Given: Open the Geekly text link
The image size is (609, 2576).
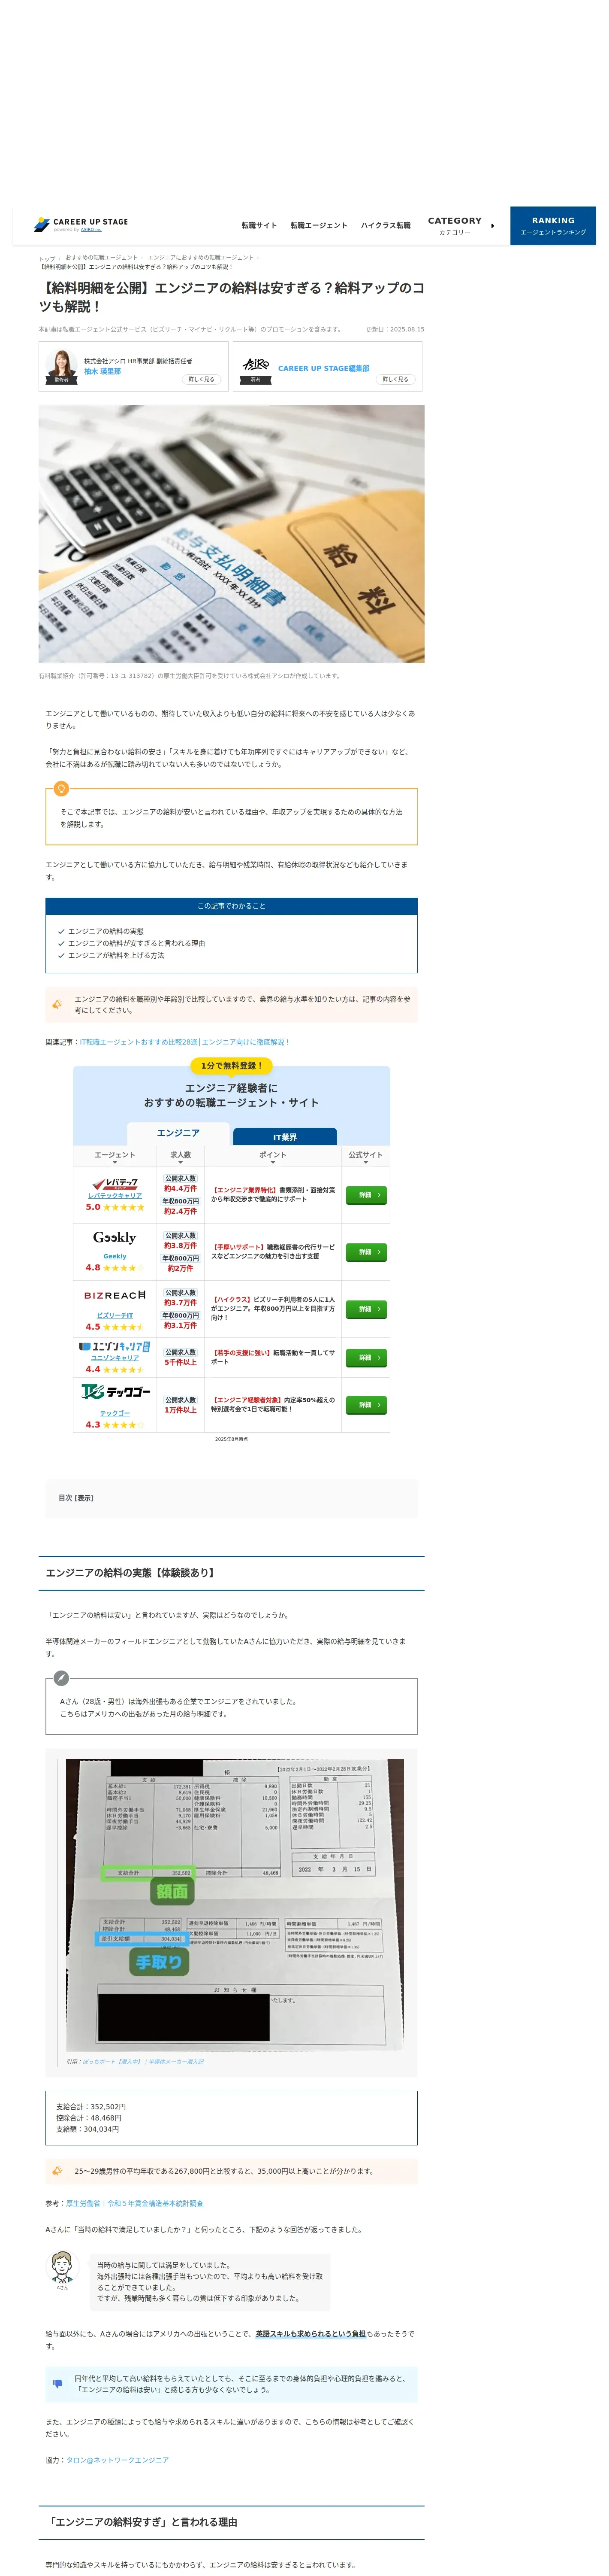Looking at the screenshot, I should [x=115, y=1256].
